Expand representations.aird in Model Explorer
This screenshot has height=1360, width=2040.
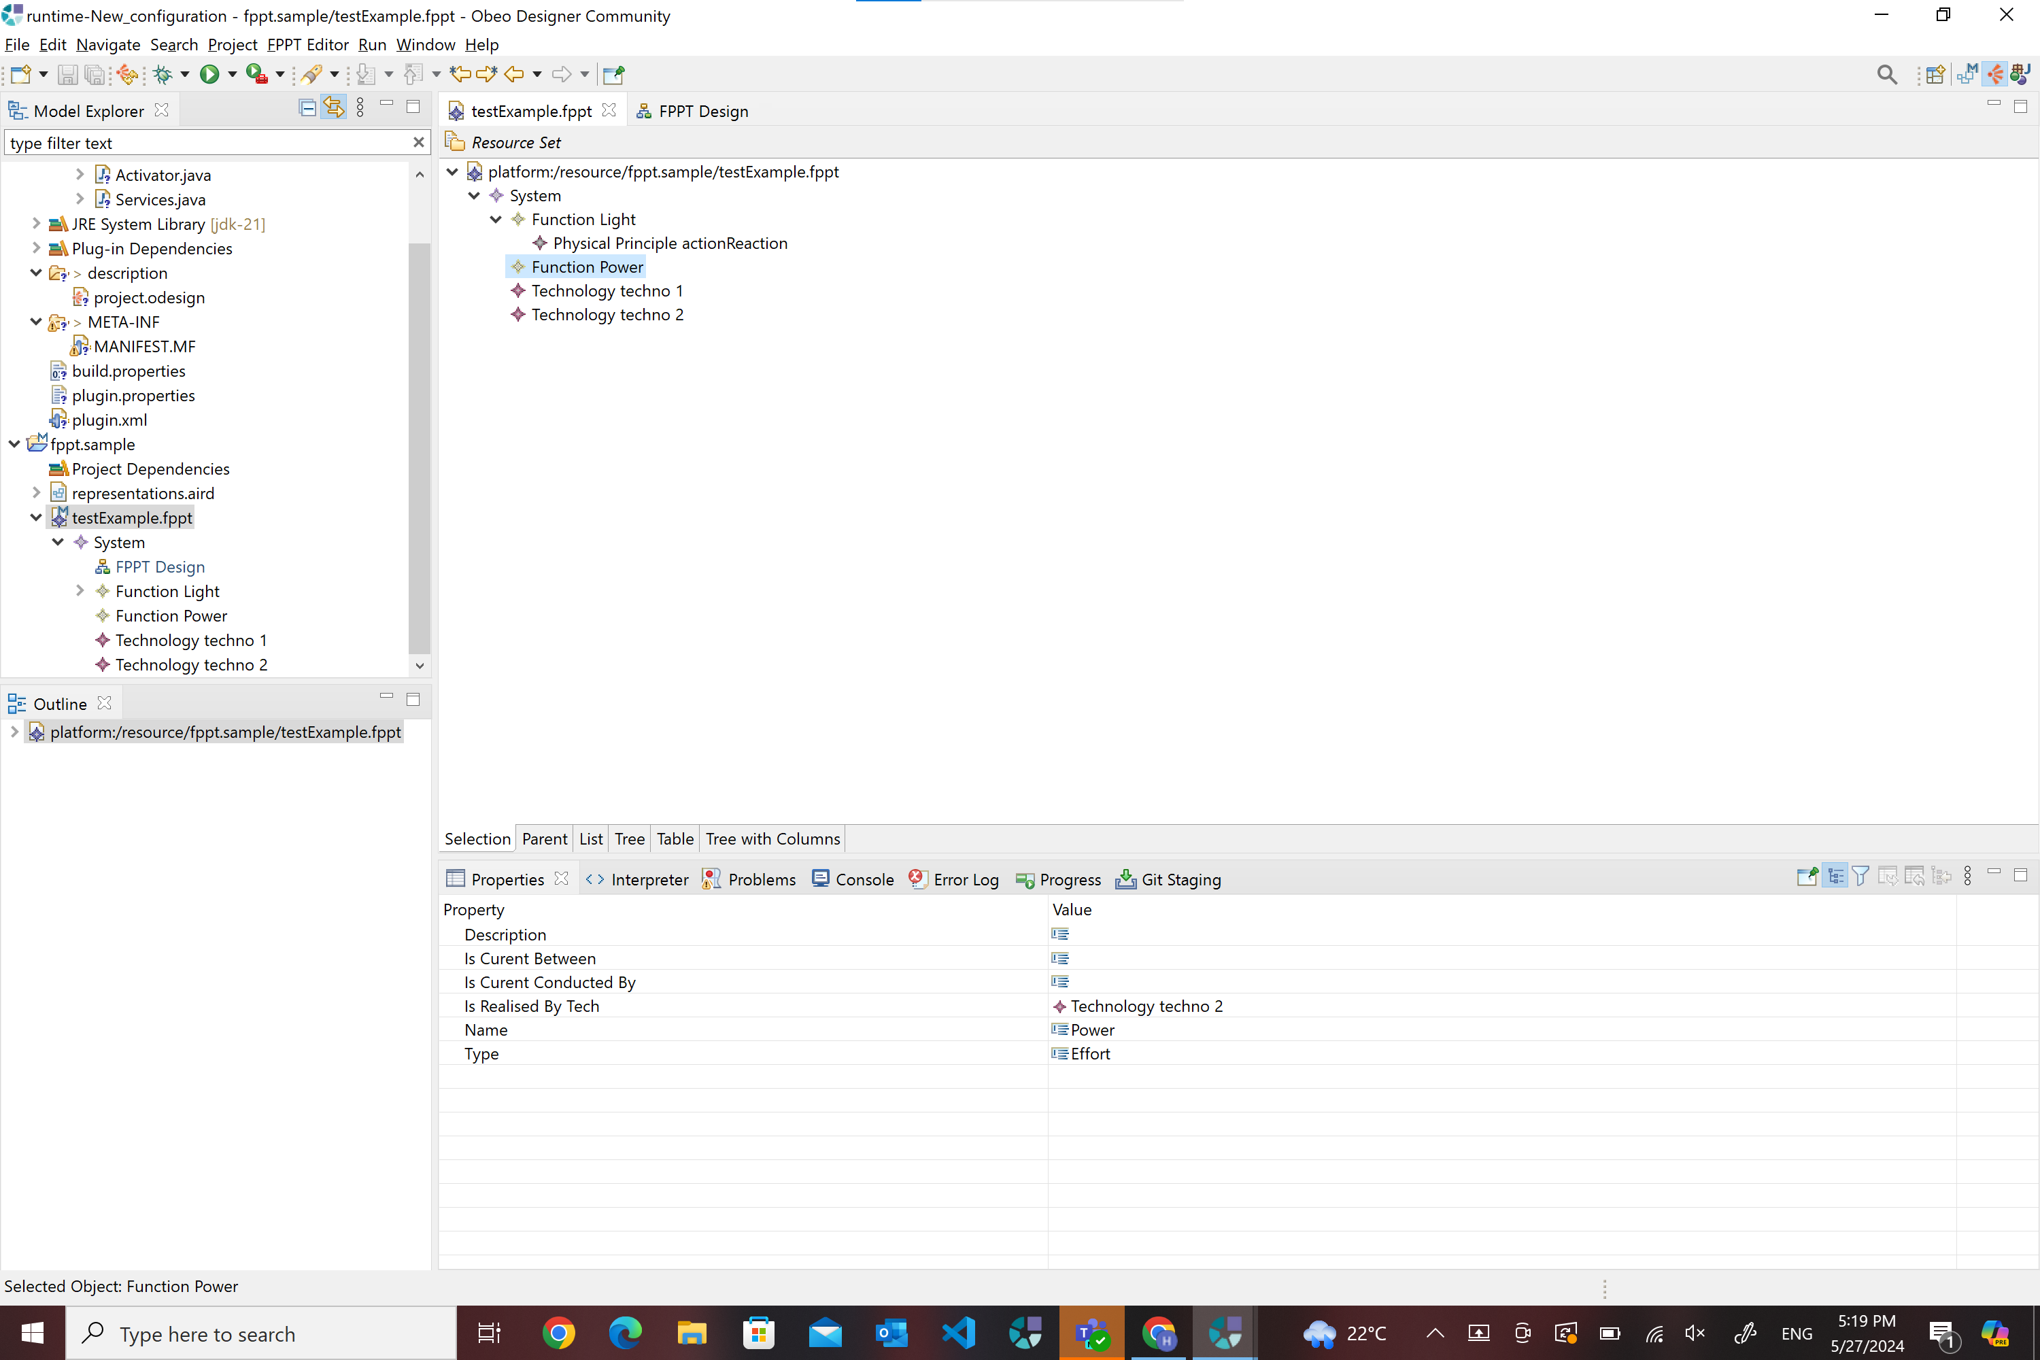pyautogui.click(x=37, y=492)
